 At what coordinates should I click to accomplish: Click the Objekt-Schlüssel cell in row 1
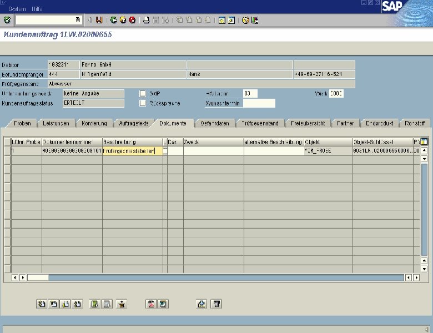382,151
